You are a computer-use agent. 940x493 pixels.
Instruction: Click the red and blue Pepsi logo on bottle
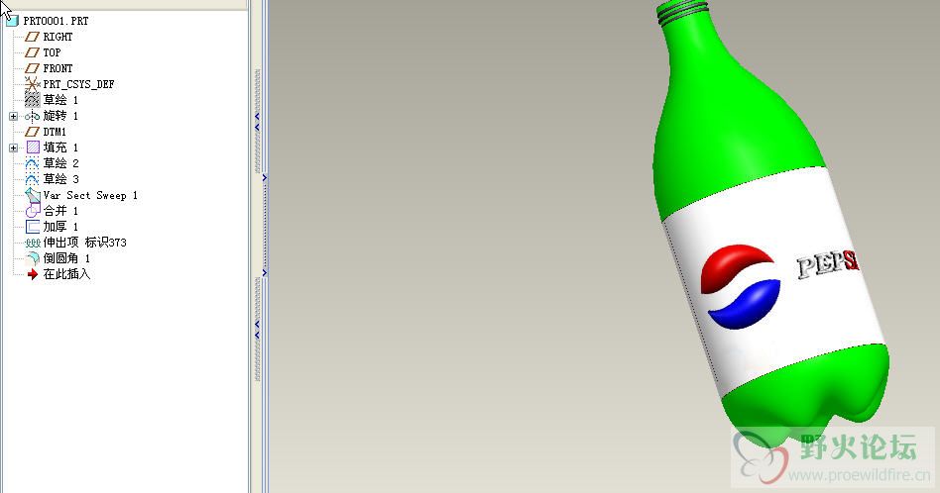[x=741, y=286]
